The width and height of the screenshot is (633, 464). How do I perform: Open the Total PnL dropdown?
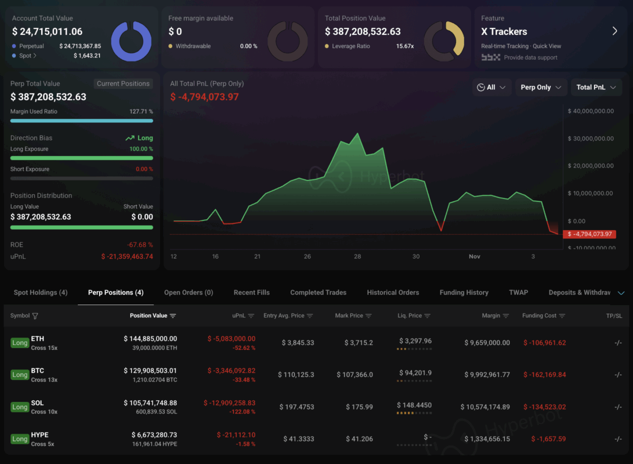point(596,87)
